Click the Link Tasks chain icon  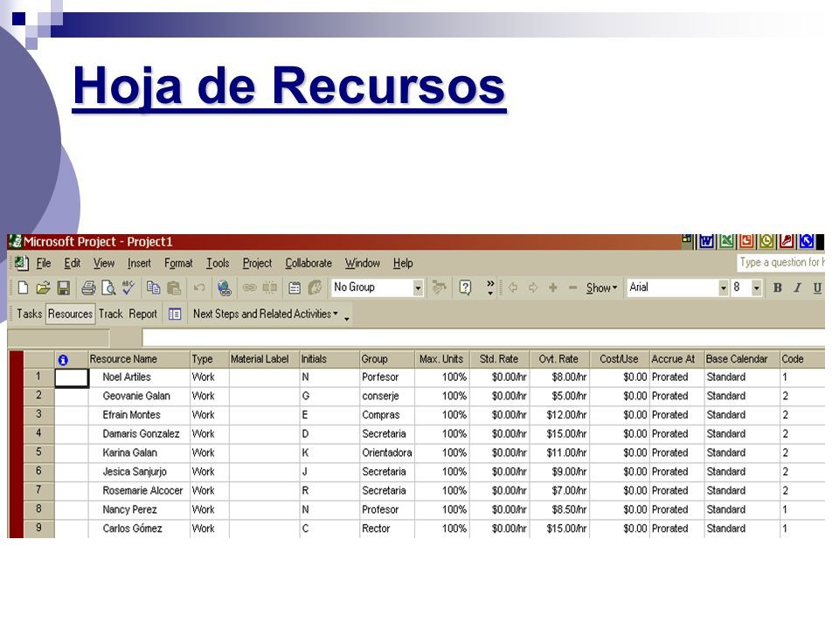coord(249,287)
